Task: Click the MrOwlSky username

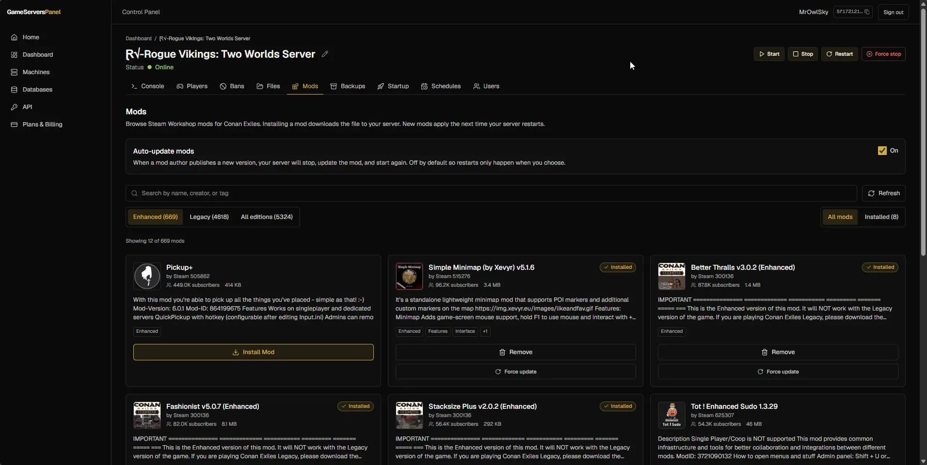Action: point(813,12)
